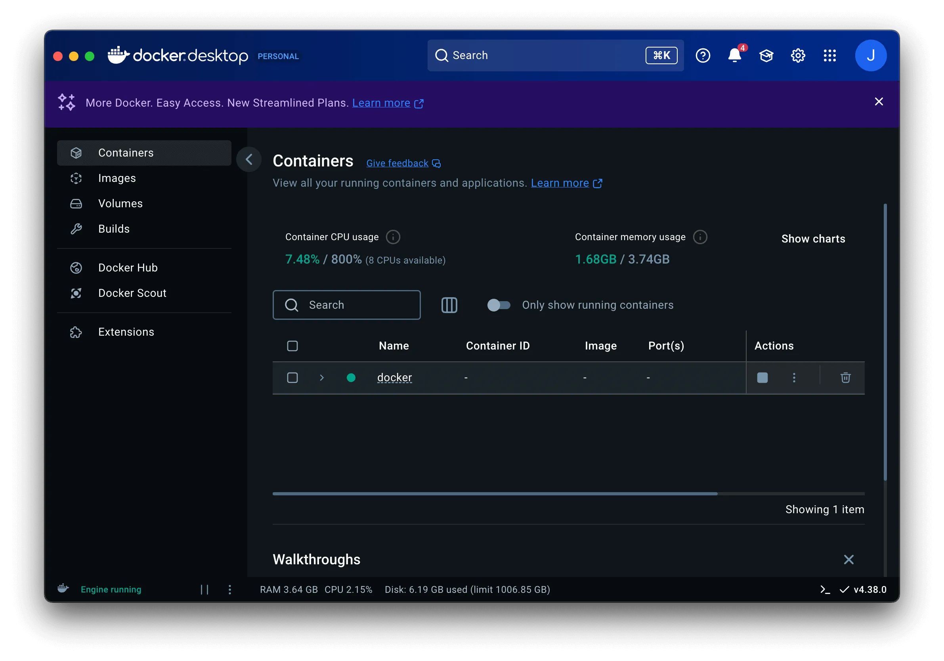Viewport: 944px width, 661px height.
Task: Check the docker row checkbox
Action: coord(292,378)
